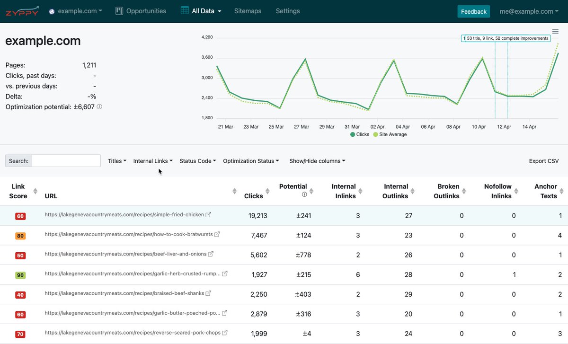Open the chart hamburger menu icon
Viewport: 568px width, 344px height.
click(x=555, y=31)
